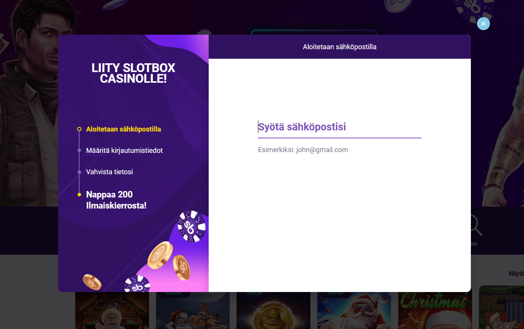This screenshot has width=524, height=329.
Task: Select step 'Vahvista tietosi'
Action: click(x=110, y=172)
